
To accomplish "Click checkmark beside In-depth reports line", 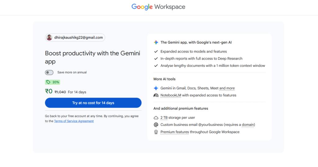I will 156,59.
